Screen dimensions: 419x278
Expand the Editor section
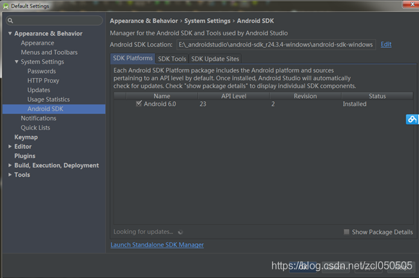tap(10, 146)
